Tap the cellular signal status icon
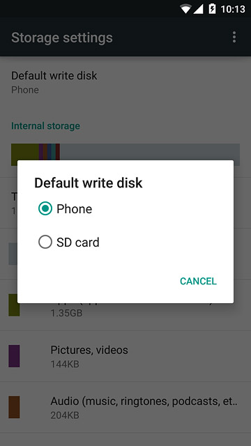This screenshot has width=251, height=446. [x=198, y=9]
